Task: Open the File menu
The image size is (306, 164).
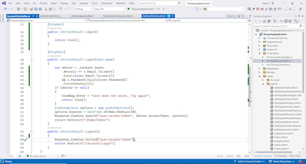Action: (x=10, y=3)
